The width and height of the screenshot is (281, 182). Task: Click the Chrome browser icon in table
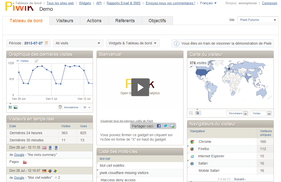click(x=192, y=142)
